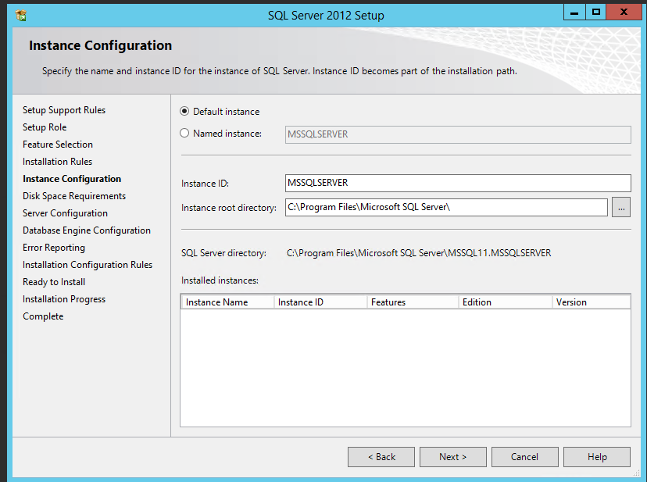Image resolution: width=647 pixels, height=482 pixels.
Task: Sort by Instance ID column header
Action: tap(320, 302)
